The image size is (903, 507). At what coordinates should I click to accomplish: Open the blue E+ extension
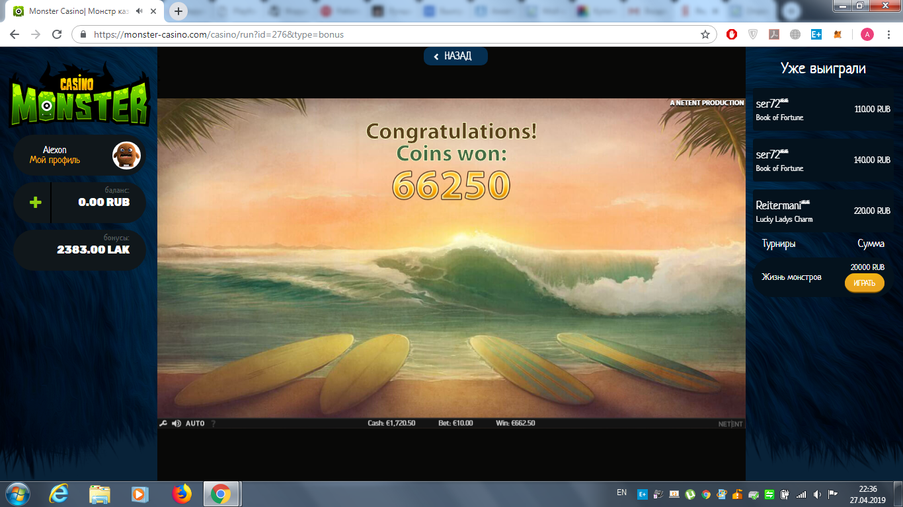click(x=816, y=34)
